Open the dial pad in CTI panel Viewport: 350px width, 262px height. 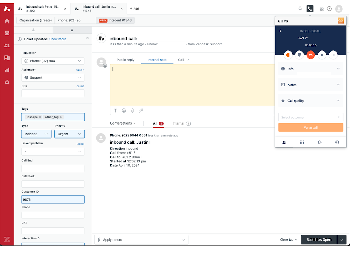(x=302, y=142)
